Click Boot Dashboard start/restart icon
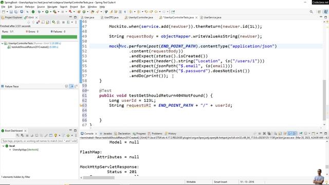Screen dimensions: 329x185 click(18, 135)
